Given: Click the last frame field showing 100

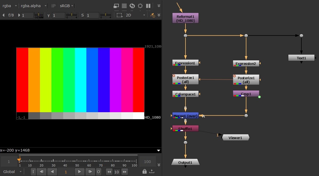Looking at the screenshot, I should [x=147, y=162].
